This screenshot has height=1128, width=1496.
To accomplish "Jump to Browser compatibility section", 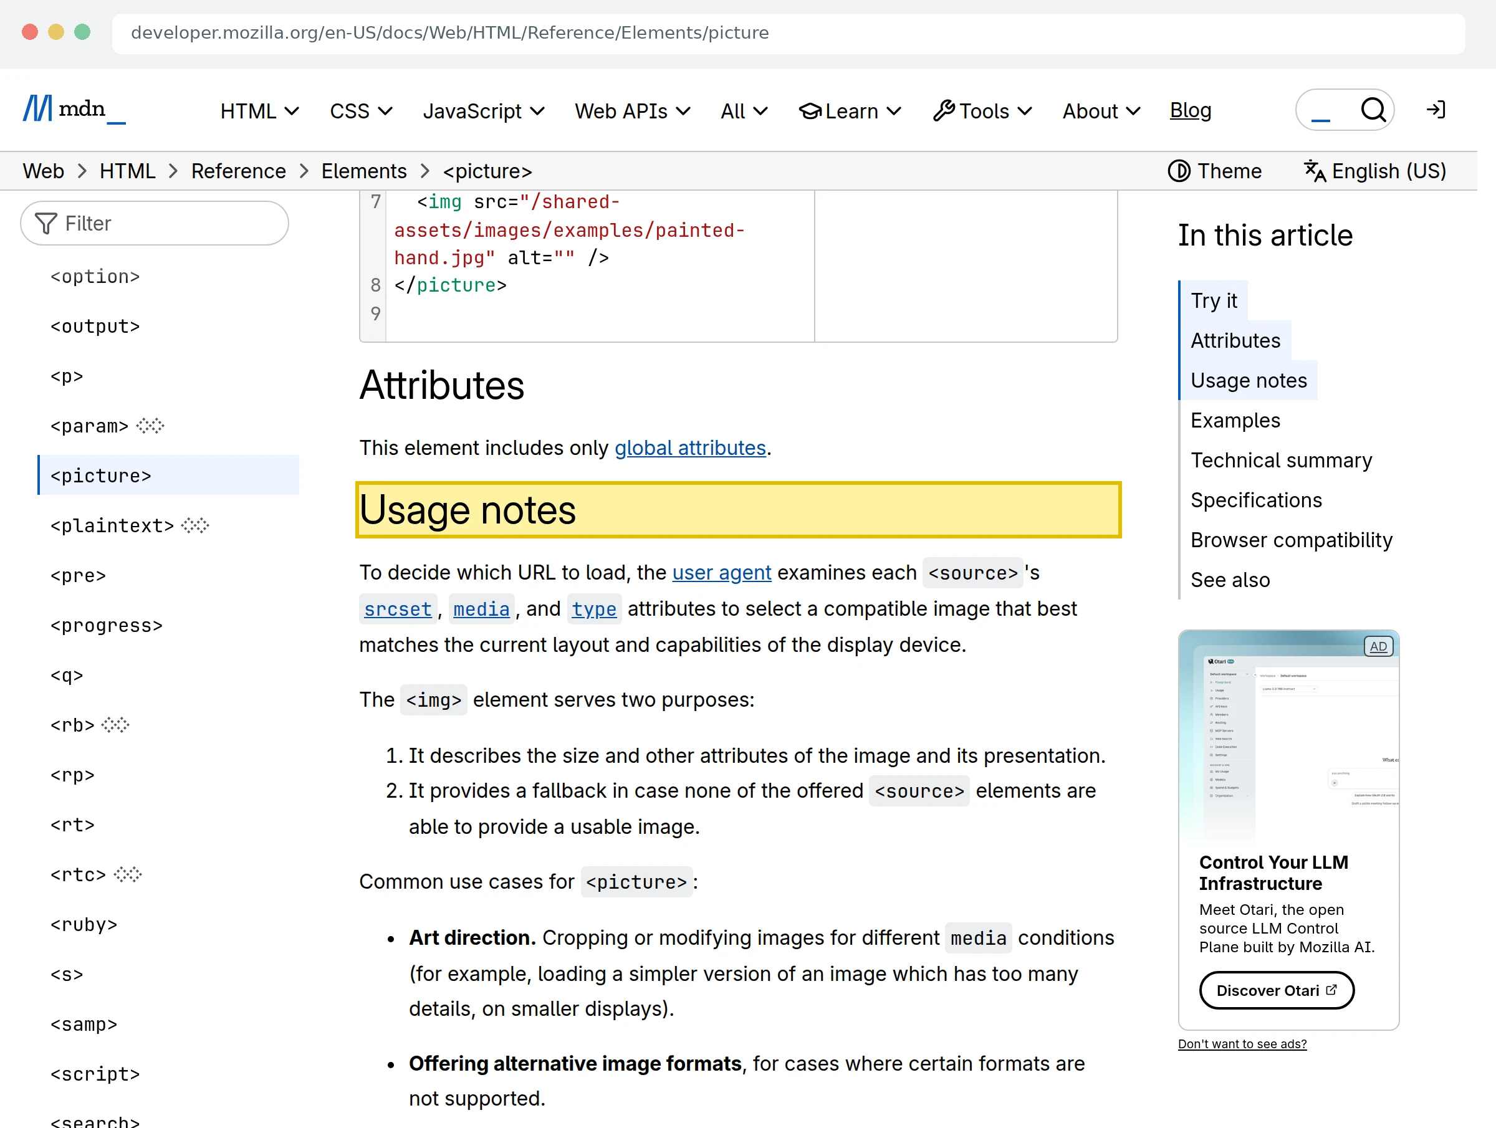I will tap(1291, 540).
